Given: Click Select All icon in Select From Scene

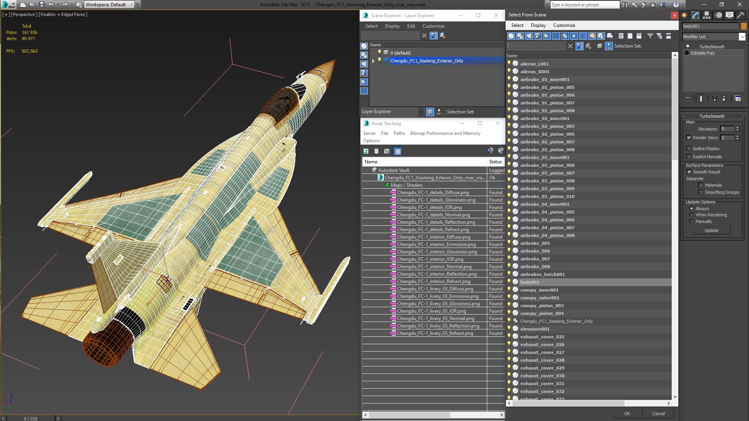Looking at the screenshot, I should (x=621, y=36).
